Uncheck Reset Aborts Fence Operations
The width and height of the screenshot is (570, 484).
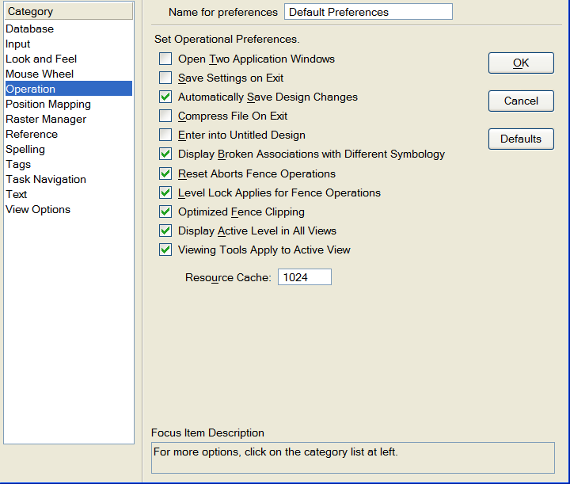click(165, 173)
